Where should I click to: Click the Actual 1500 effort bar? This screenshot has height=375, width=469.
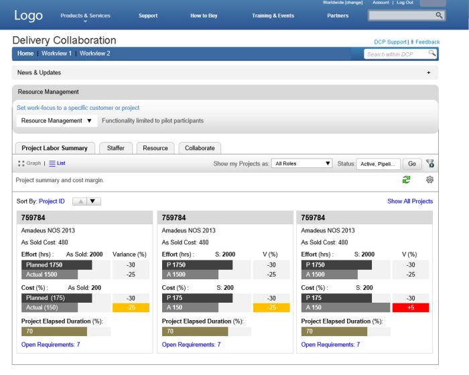click(50, 275)
